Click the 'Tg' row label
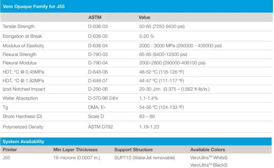Viewport: 274px width, 168px height. 5,107
